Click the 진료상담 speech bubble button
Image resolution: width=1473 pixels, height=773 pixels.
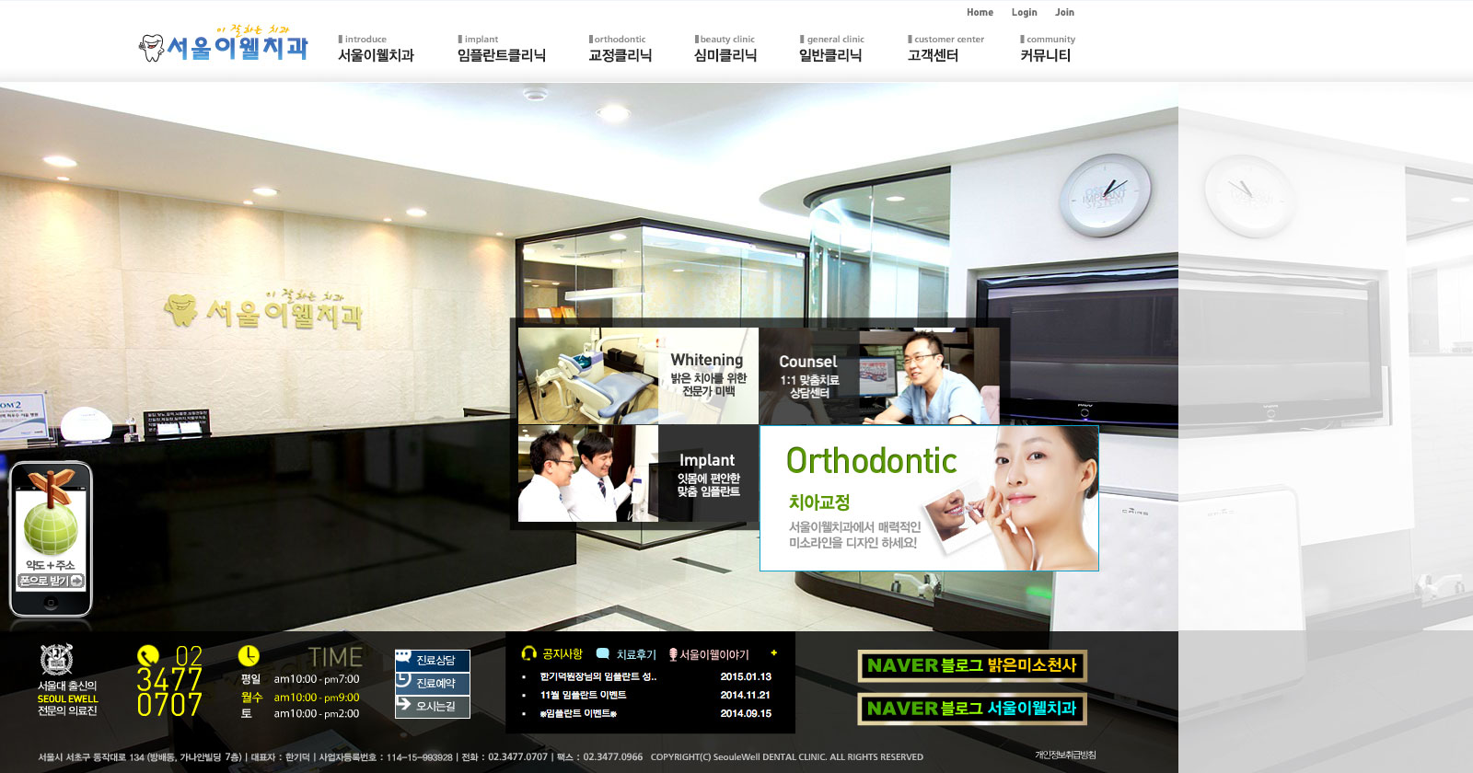(433, 660)
